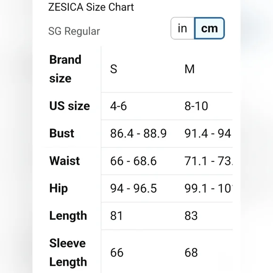Image resolution: width=273 pixels, height=273 pixels.
Task: Switch the size chart units to inches
Action: (x=183, y=28)
